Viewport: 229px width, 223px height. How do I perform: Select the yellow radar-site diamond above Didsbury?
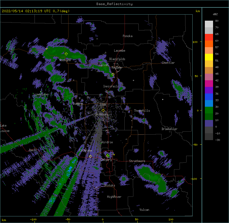(103, 110)
